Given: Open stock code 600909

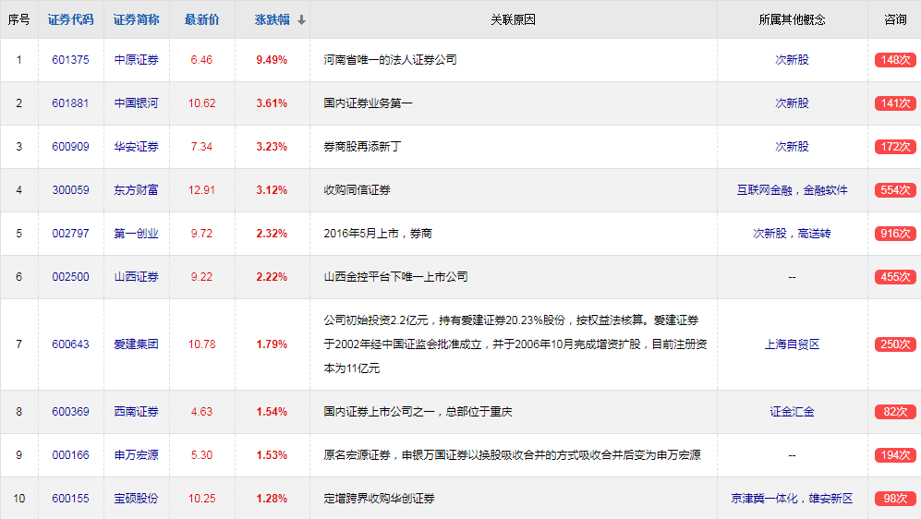Looking at the screenshot, I should (x=70, y=147).
